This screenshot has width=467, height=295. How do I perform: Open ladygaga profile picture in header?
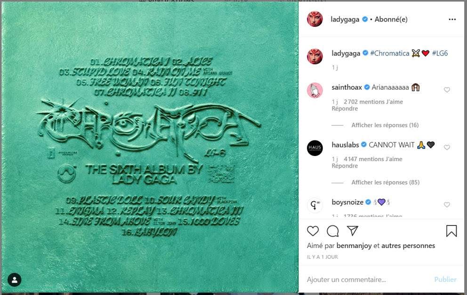[315, 19]
